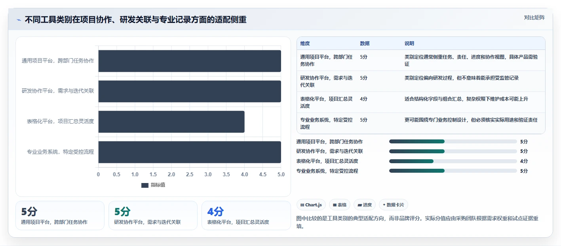The width and height of the screenshot is (561, 246).
Task: Click description starting 类别定位偏向研发过程
Action: pyautogui.click(x=462, y=78)
